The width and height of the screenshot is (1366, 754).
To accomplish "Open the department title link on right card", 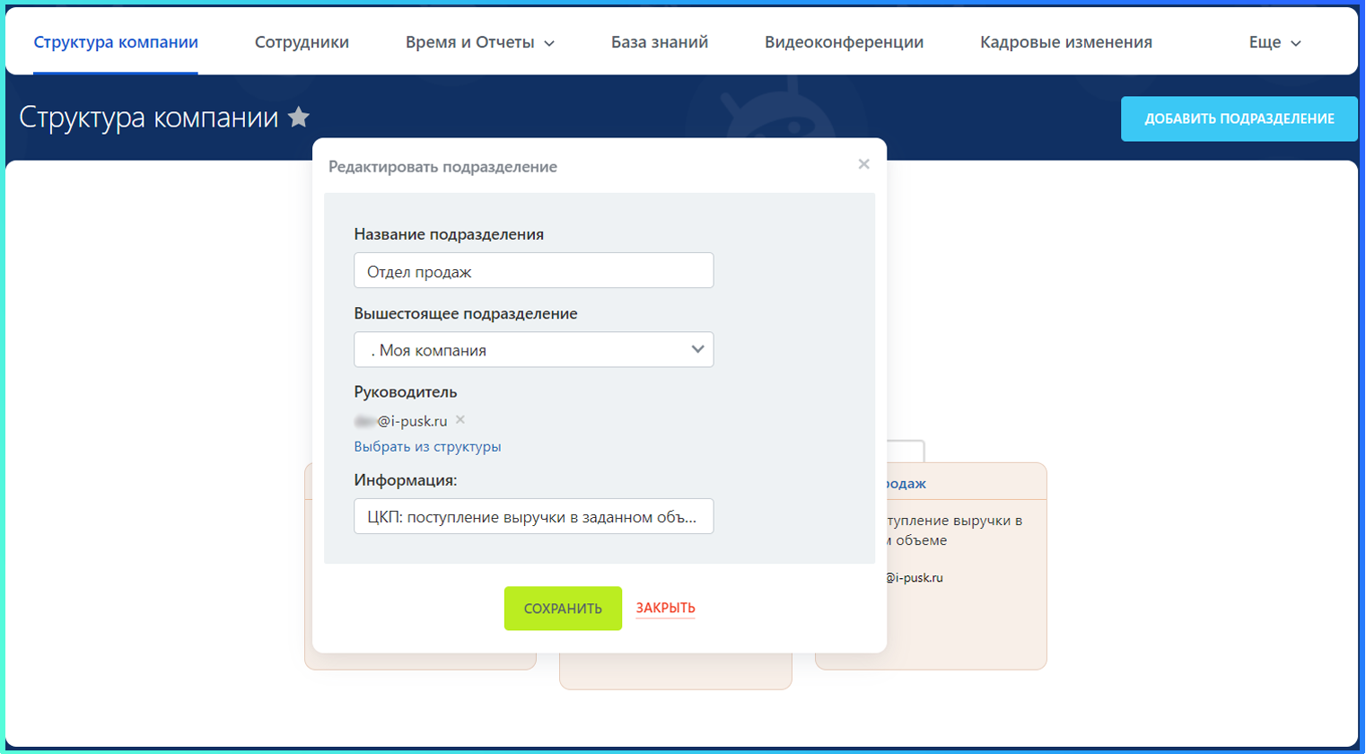I will pos(906,484).
